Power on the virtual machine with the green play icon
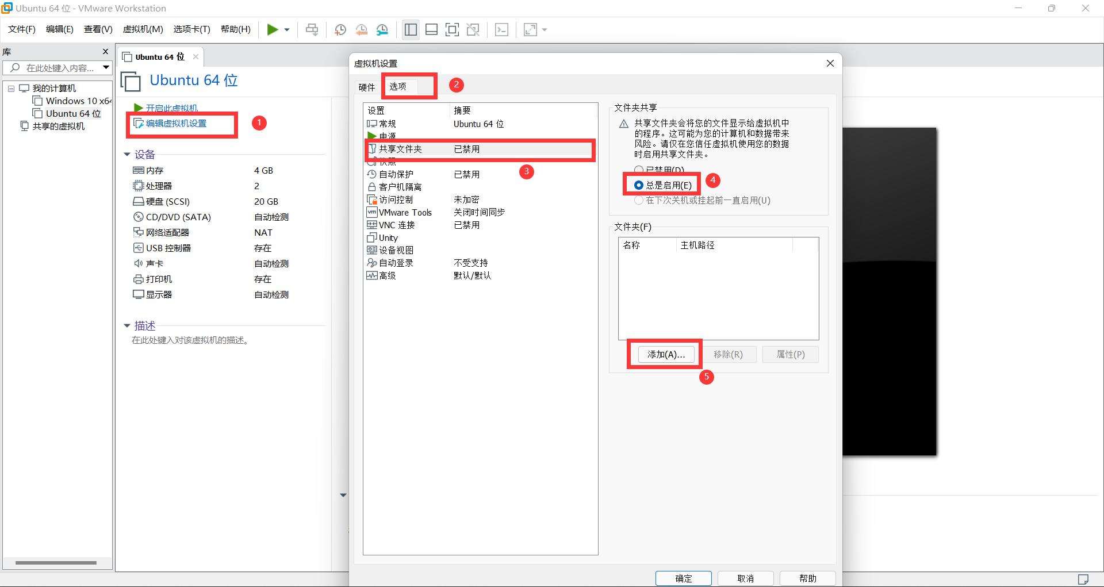This screenshot has height=587, width=1104. click(273, 29)
